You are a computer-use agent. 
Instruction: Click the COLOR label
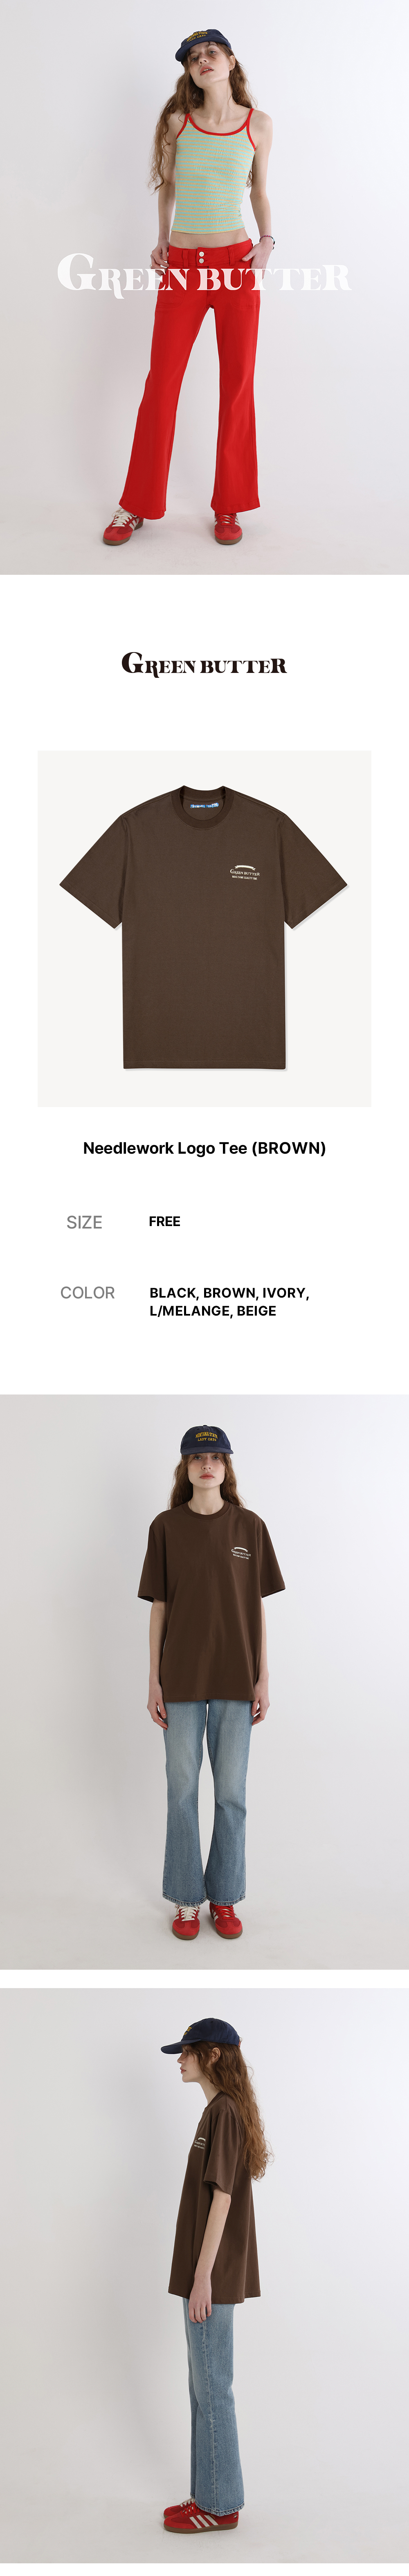coord(87,1293)
